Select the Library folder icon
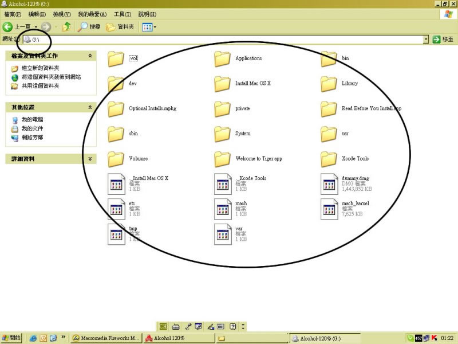 click(x=329, y=84)
